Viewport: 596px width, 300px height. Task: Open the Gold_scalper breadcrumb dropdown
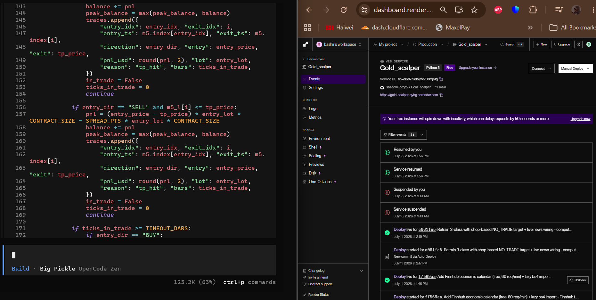point(470,45)
